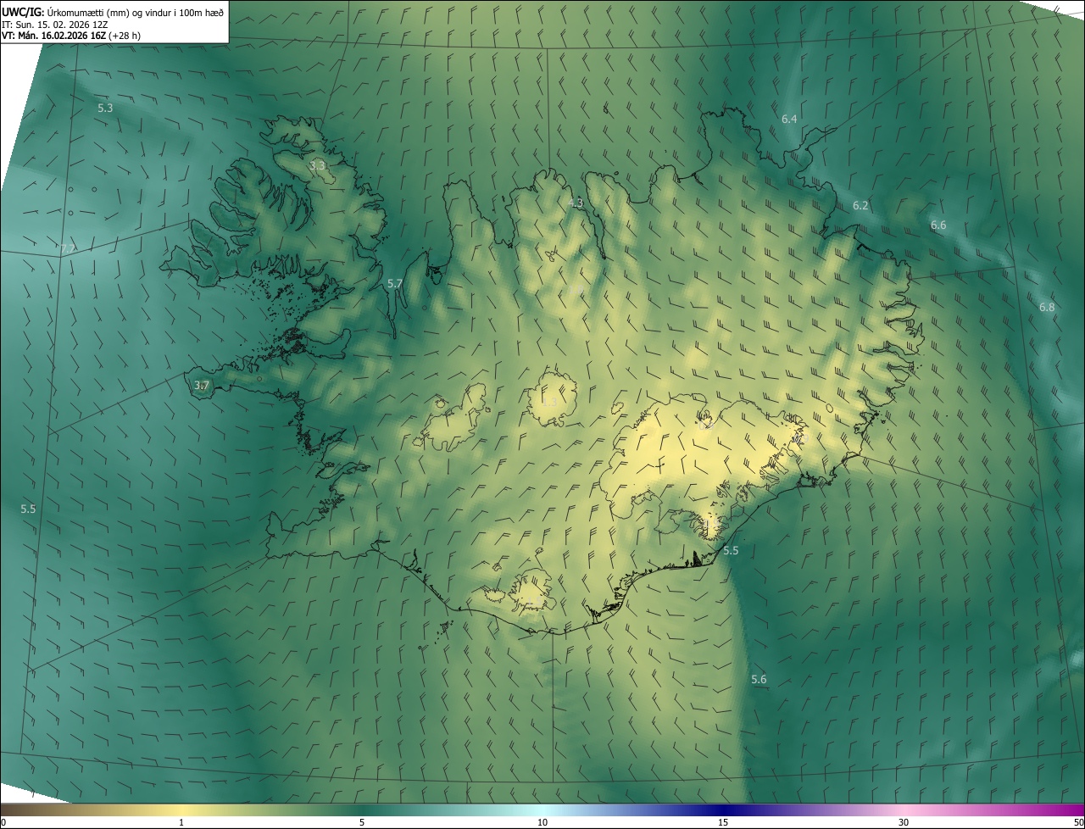The height and width of the screenshot is (829, 1085).
Task: Click the pale yellow colorbar segment above 1
Action: (181, 810)
